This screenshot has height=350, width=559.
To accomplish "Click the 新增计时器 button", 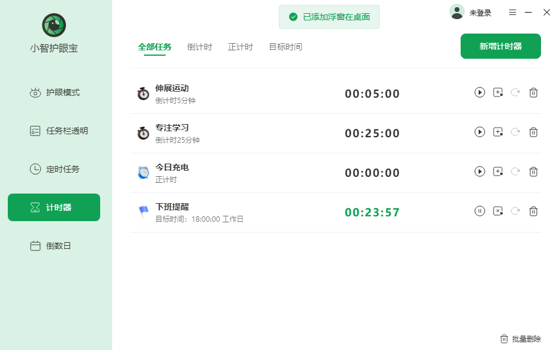I will pyautogui.click(x=500, y=46).
